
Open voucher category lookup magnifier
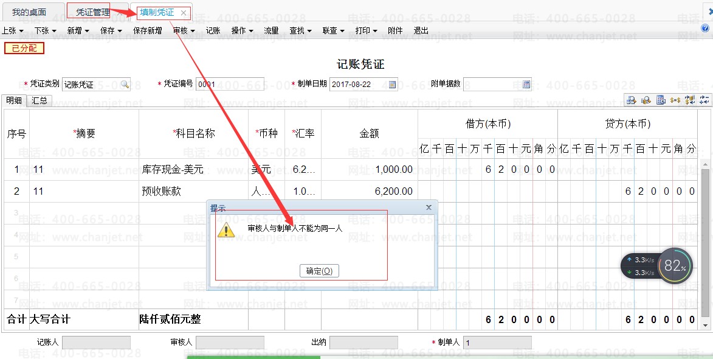125,84
